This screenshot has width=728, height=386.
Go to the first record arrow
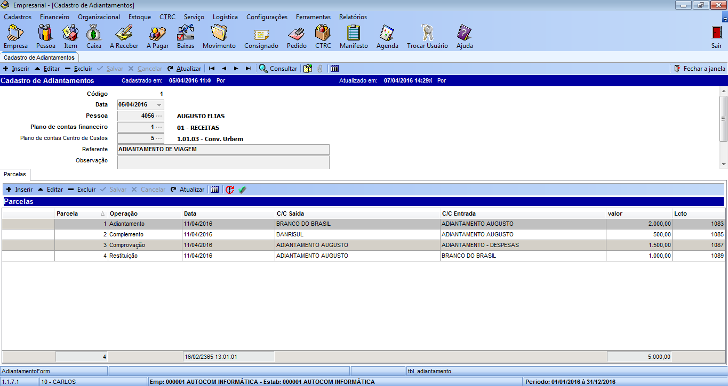[212, 69]
